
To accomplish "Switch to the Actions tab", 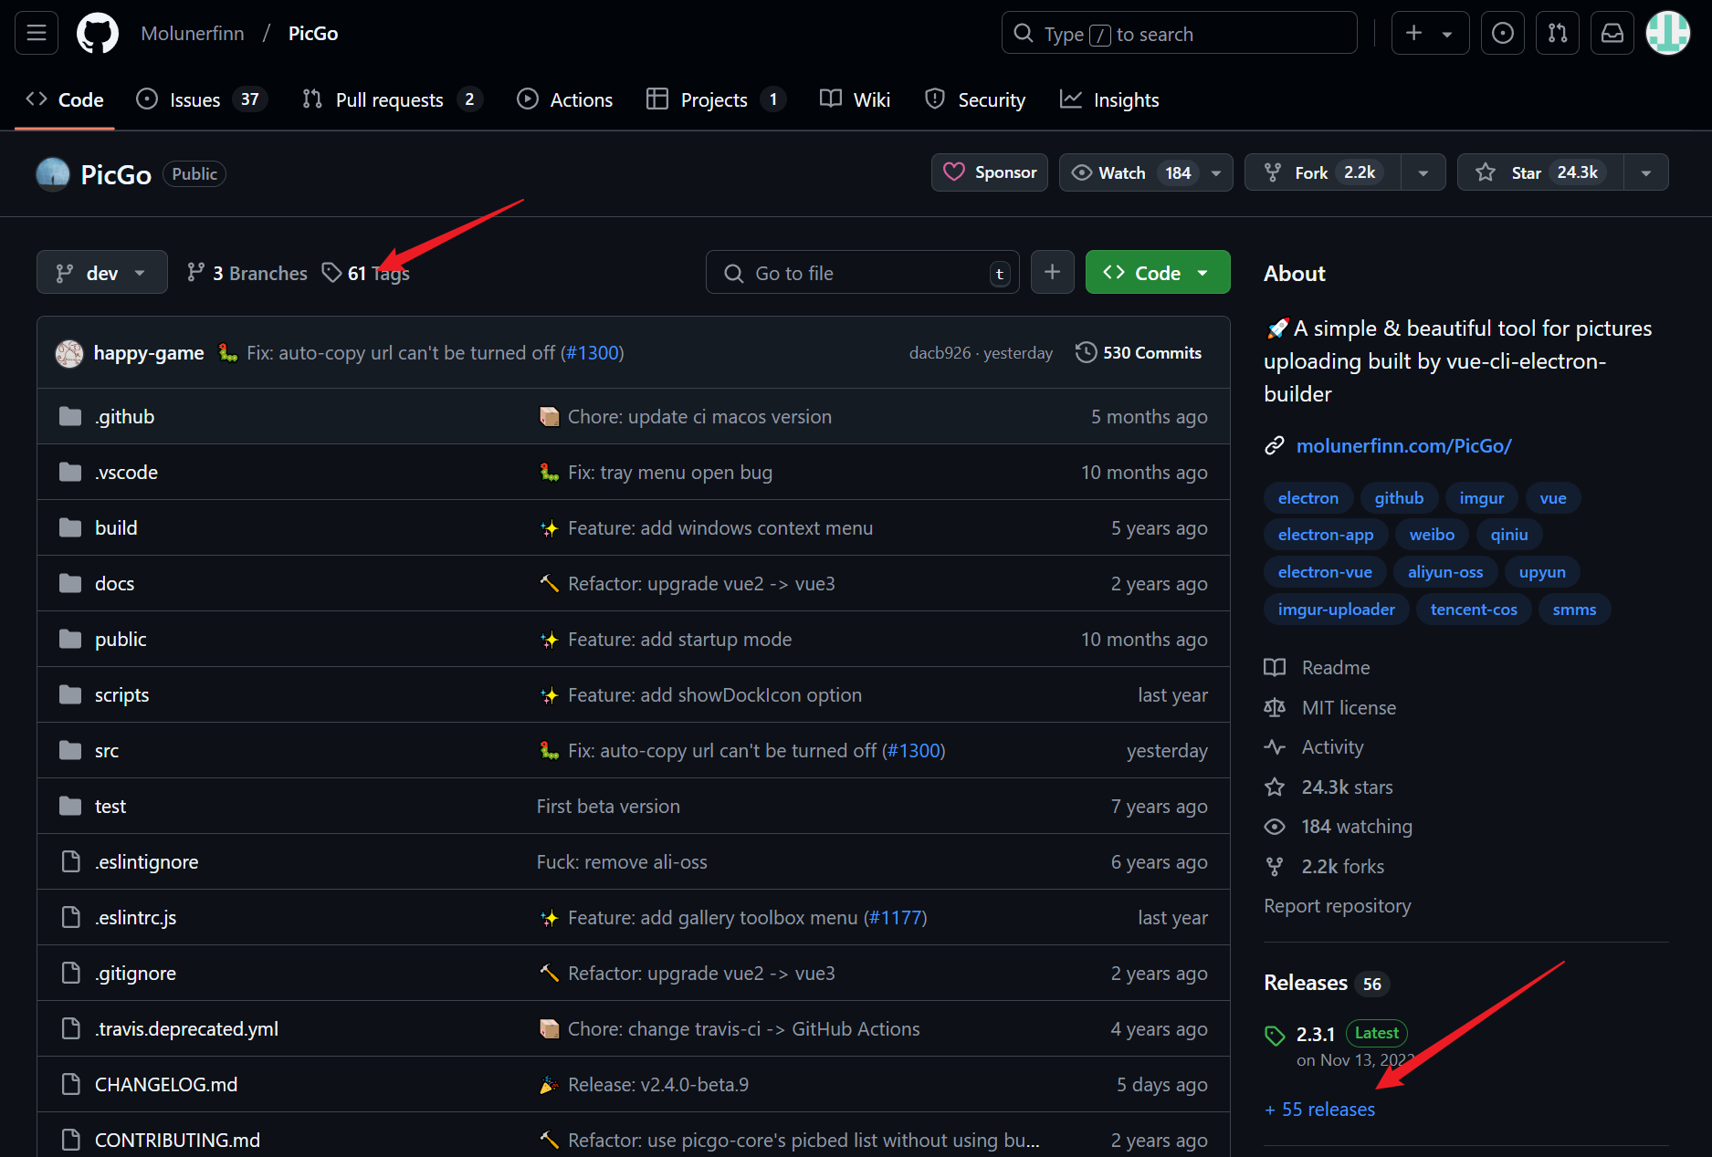I will (x=565, y=99).
